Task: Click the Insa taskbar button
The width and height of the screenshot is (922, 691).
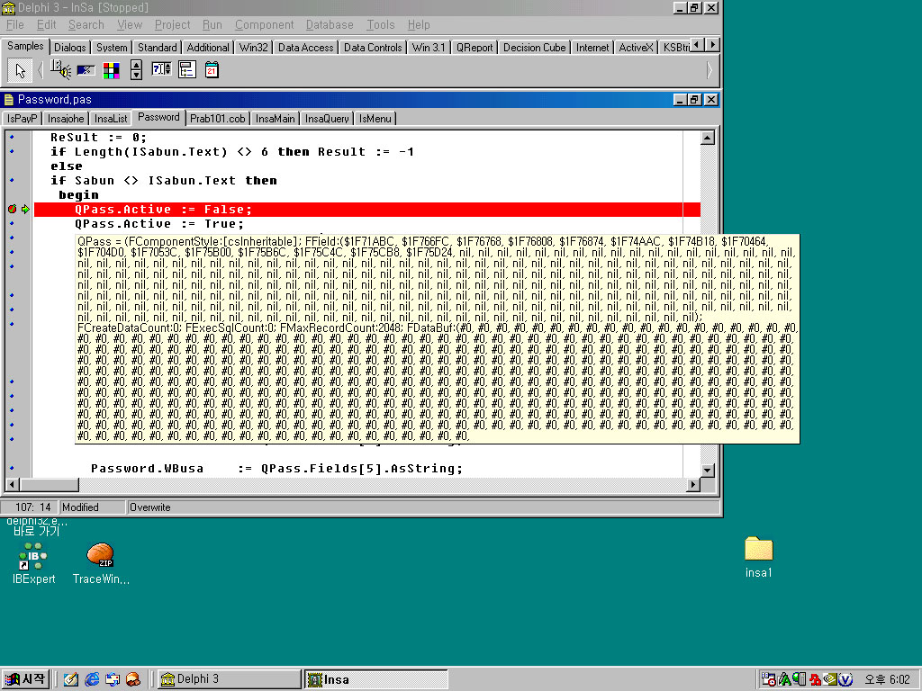Action: pos(375,679)
